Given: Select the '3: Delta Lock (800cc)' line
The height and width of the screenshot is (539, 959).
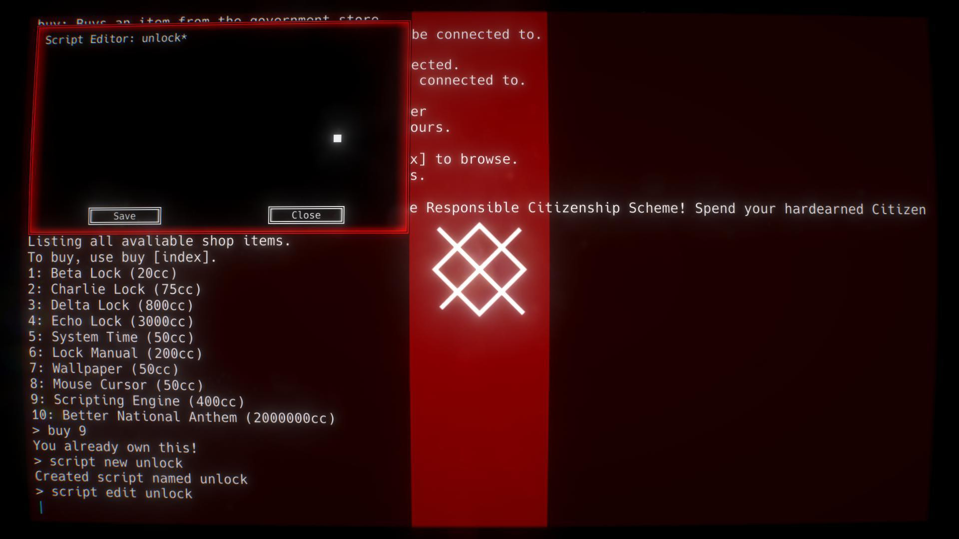Looking at the screenshot, I should [x=111, y=305].
